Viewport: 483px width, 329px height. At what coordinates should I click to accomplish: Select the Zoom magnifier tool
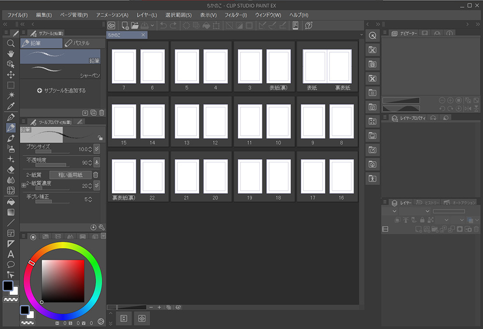tap(11, 43)
